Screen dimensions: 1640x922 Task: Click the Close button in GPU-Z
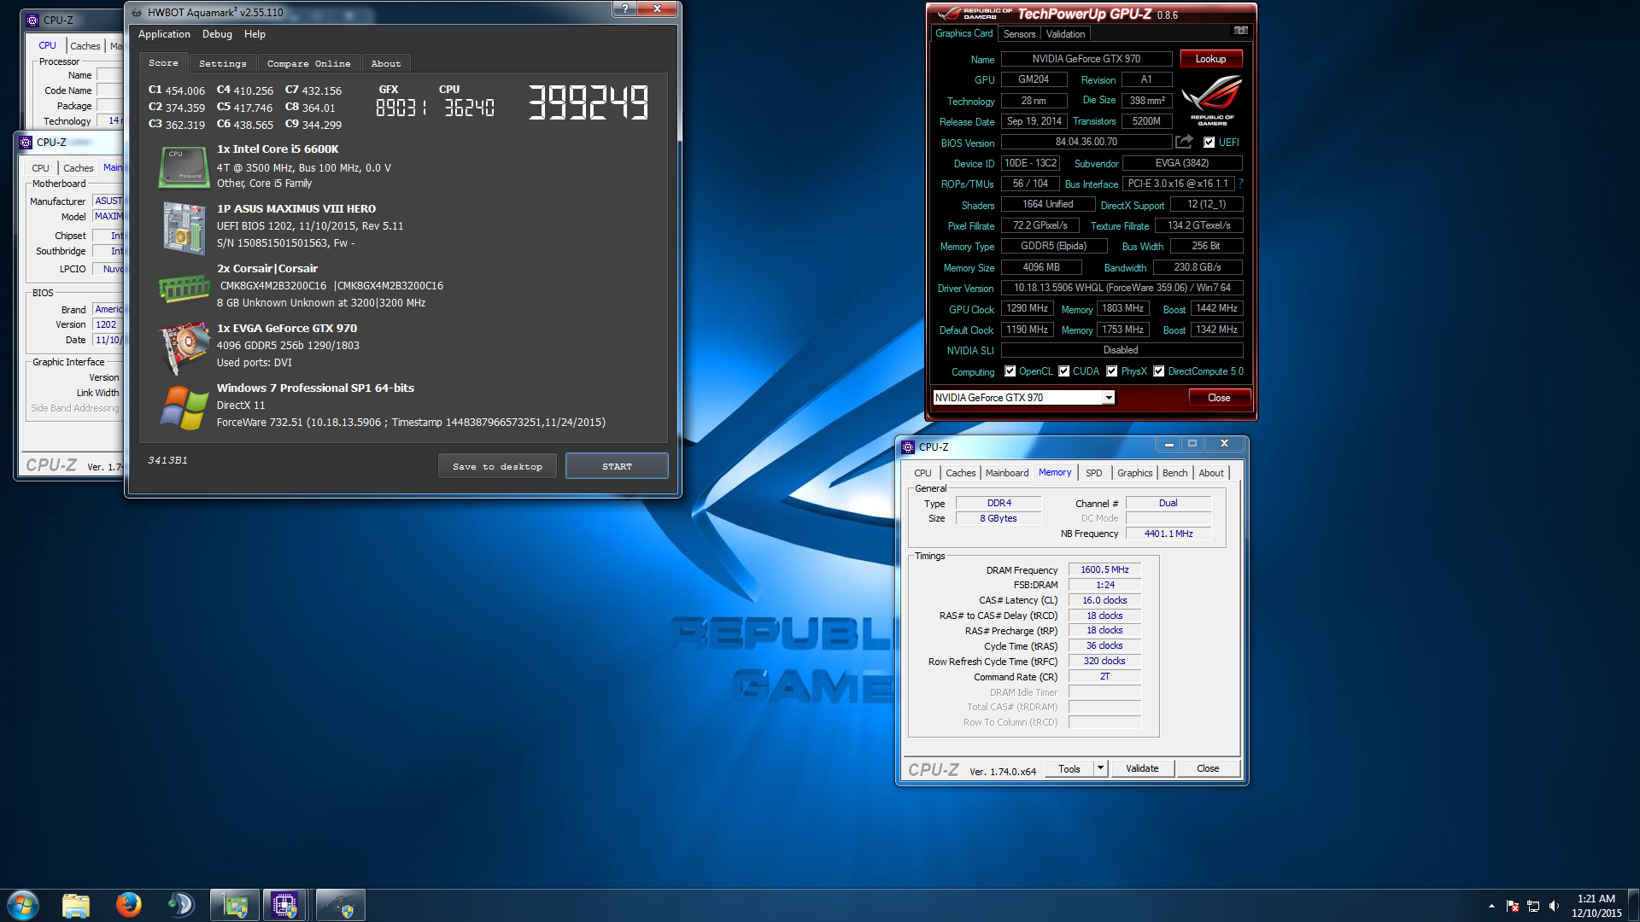click(1219, 398)
